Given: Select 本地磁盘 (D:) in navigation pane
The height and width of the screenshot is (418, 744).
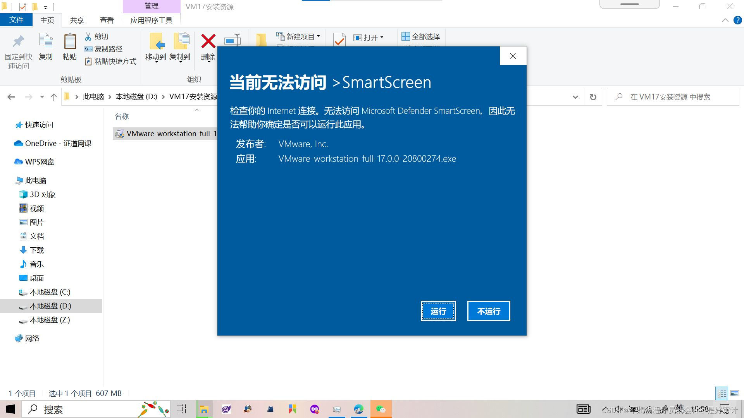Looking at the screenshot, I should [51, 306].
